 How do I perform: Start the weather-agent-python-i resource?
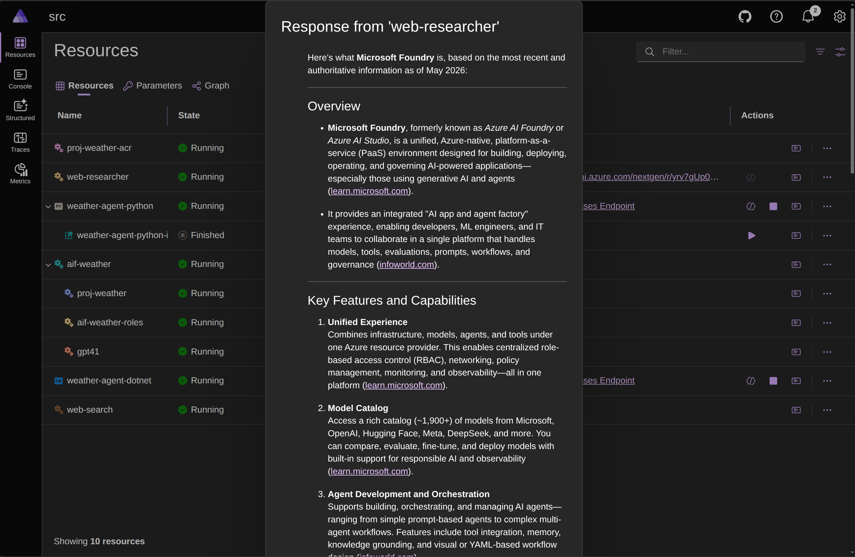(751, 236)
